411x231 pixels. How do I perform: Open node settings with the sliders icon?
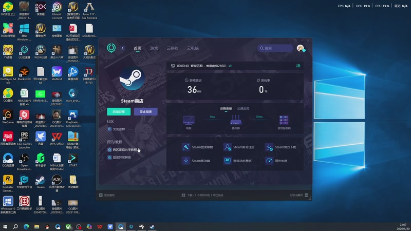tap(298, 66)
